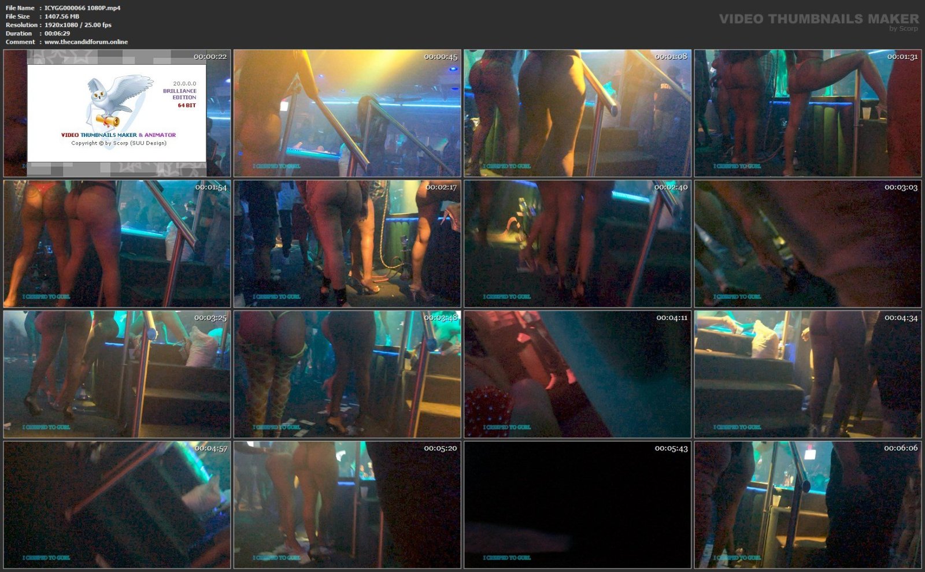925x572 pixels.
Task: Click the 00:00:22 timestamp on first thumbnail
Action: click(210, 57)
